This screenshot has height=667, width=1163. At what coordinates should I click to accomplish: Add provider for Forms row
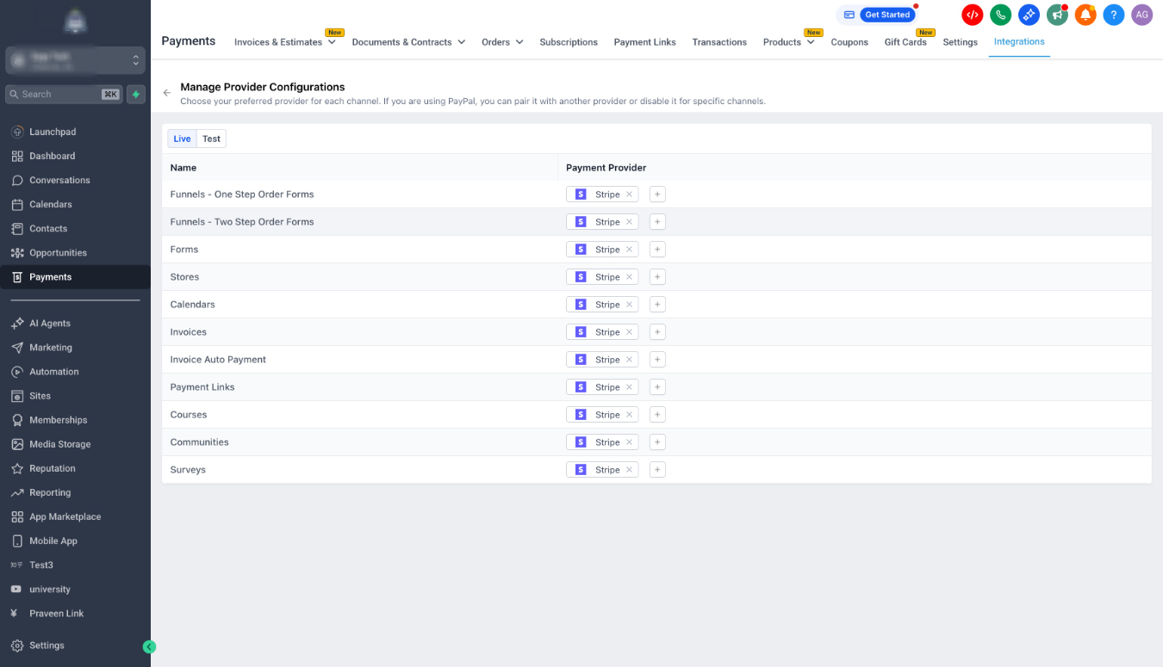click(657, 250)
